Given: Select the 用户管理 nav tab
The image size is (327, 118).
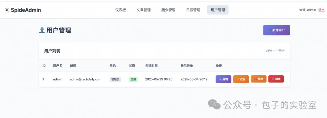Looking at the screenshot, I should [218, 10].
